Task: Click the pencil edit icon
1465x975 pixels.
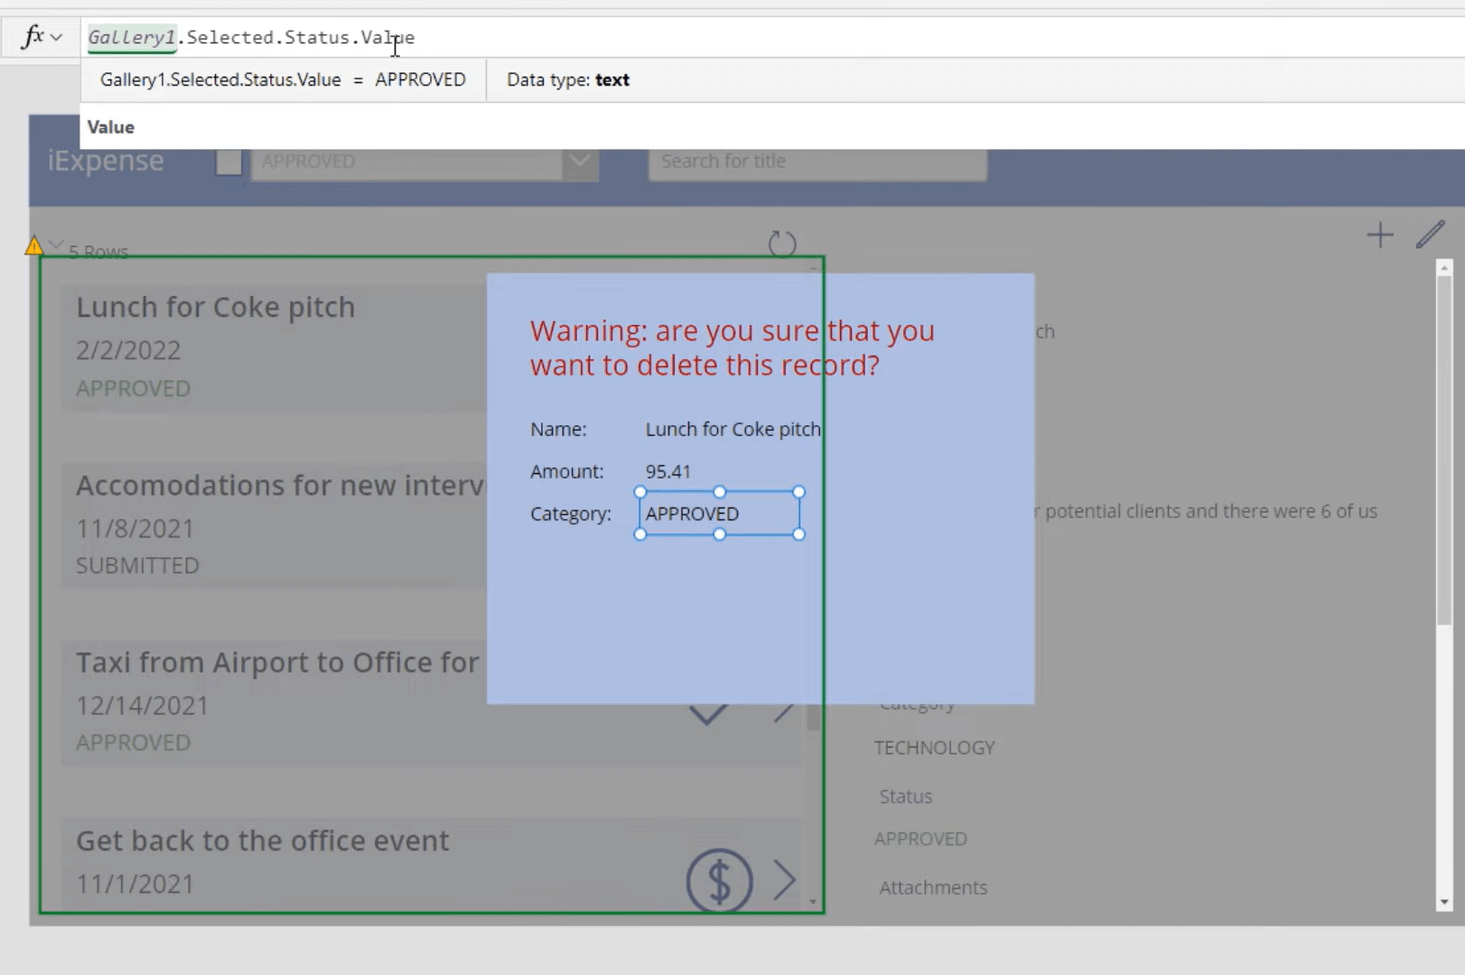Action: pos(1430,235)
